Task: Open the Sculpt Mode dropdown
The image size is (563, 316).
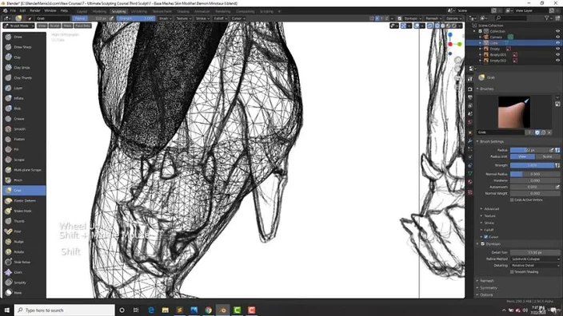Action: [18, 26]
